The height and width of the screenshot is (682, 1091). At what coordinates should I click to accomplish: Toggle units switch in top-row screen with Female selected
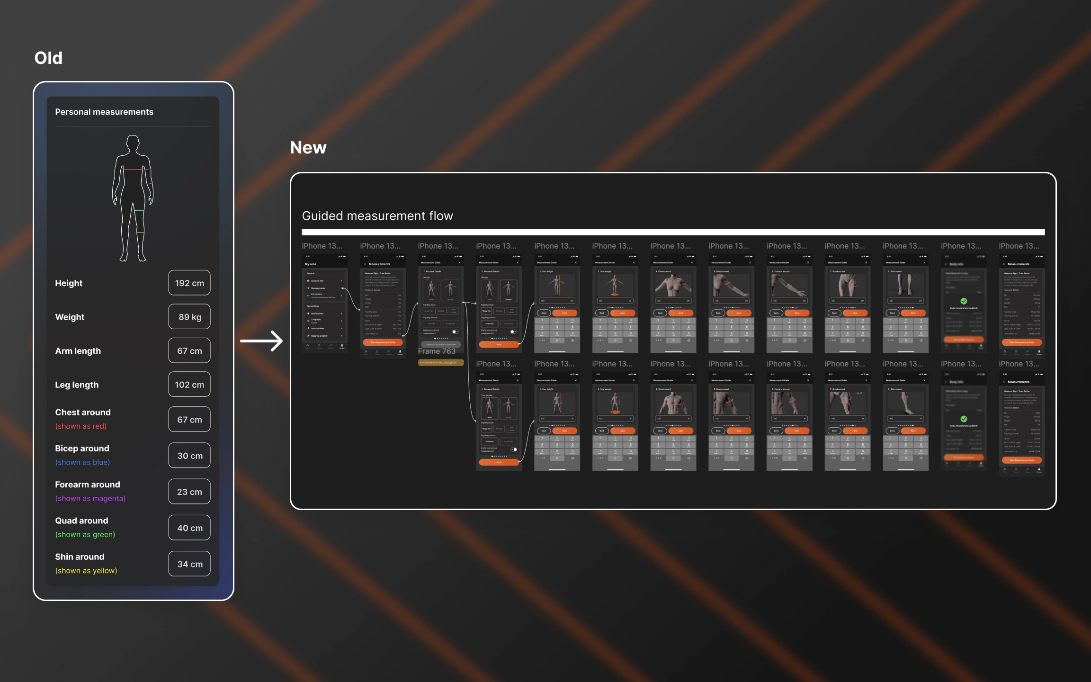pos(513,332)
